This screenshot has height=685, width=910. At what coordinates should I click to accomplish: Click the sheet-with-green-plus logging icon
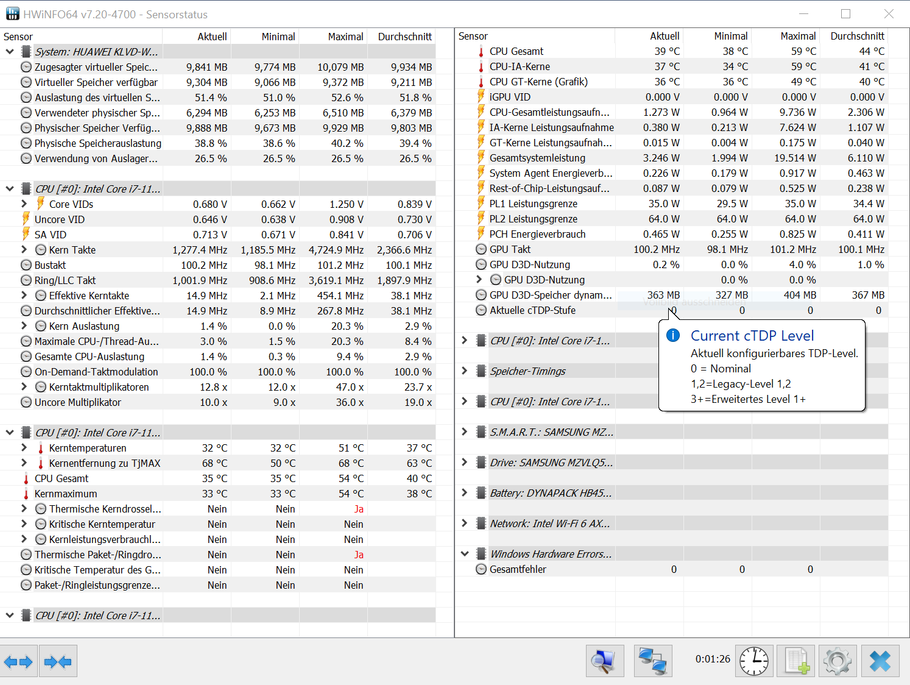[x=797, y=661]
